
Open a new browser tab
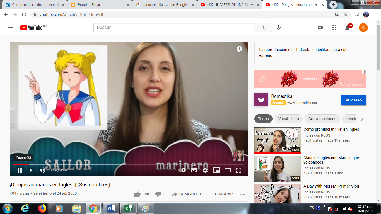[333, 5]
